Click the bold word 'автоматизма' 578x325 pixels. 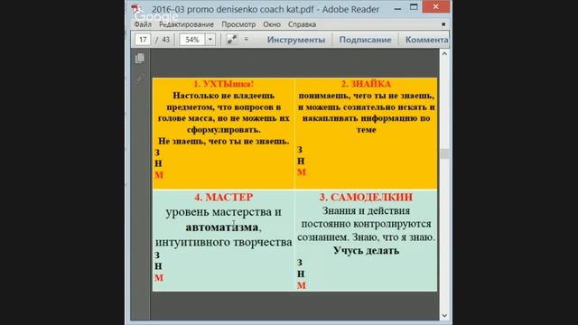coord(222,227)
